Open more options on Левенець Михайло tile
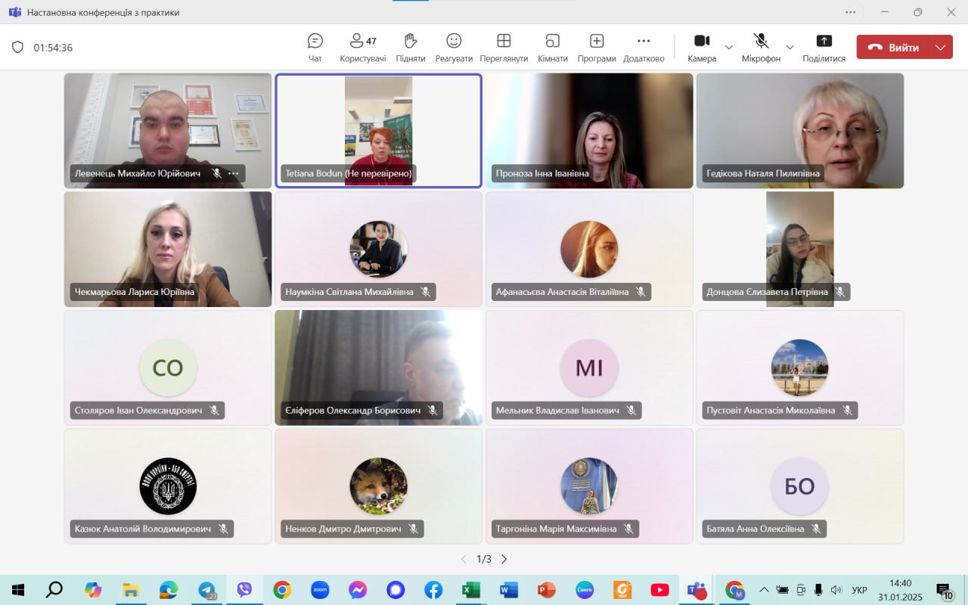Viewport: 968px width, 605px height. tap(234, 173)
